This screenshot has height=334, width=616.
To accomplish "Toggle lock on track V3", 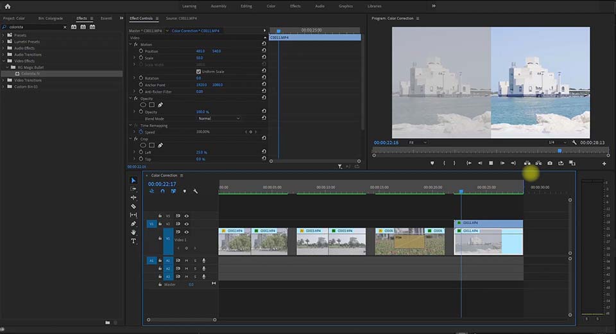I will point(160,216).
